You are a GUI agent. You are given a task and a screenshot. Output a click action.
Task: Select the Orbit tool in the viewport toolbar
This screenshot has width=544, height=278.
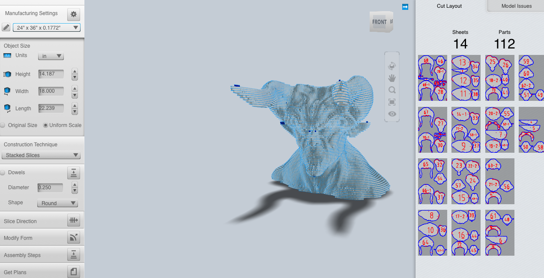coord(392,66)
